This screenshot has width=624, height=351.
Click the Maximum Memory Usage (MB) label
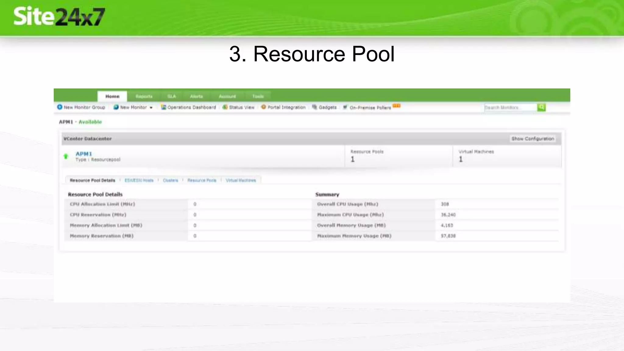coord(354,236)
